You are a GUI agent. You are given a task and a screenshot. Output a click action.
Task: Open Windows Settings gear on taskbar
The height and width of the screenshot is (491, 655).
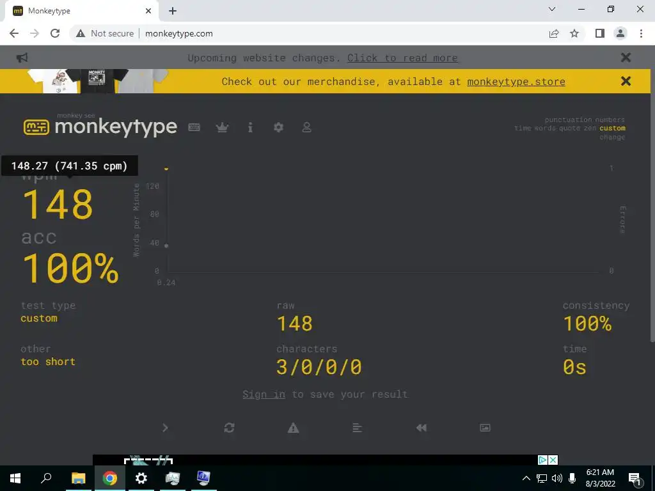(141, 478)
